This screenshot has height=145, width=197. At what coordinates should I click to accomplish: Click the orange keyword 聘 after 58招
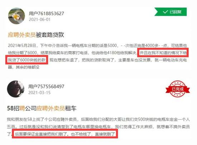tap(22, 108)
